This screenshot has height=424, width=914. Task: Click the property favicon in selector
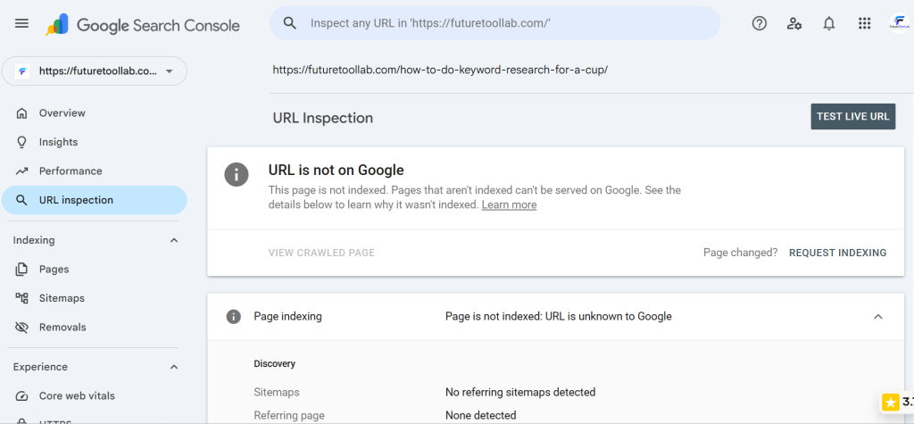point(22,71)
